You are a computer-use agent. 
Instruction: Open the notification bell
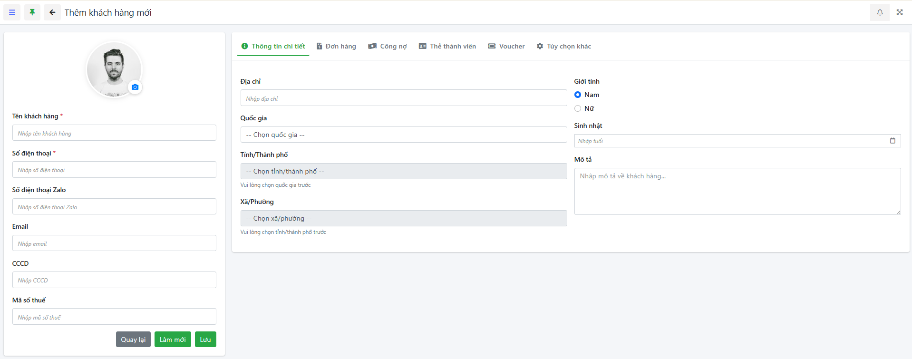coord(880,12)
